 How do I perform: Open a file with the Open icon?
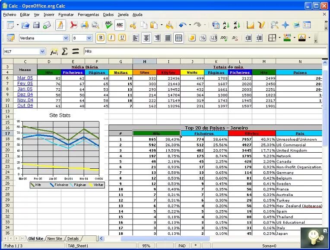pyautogui.click(x=25, y=25)
